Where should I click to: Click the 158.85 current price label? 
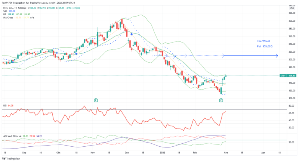click(292, 75)
